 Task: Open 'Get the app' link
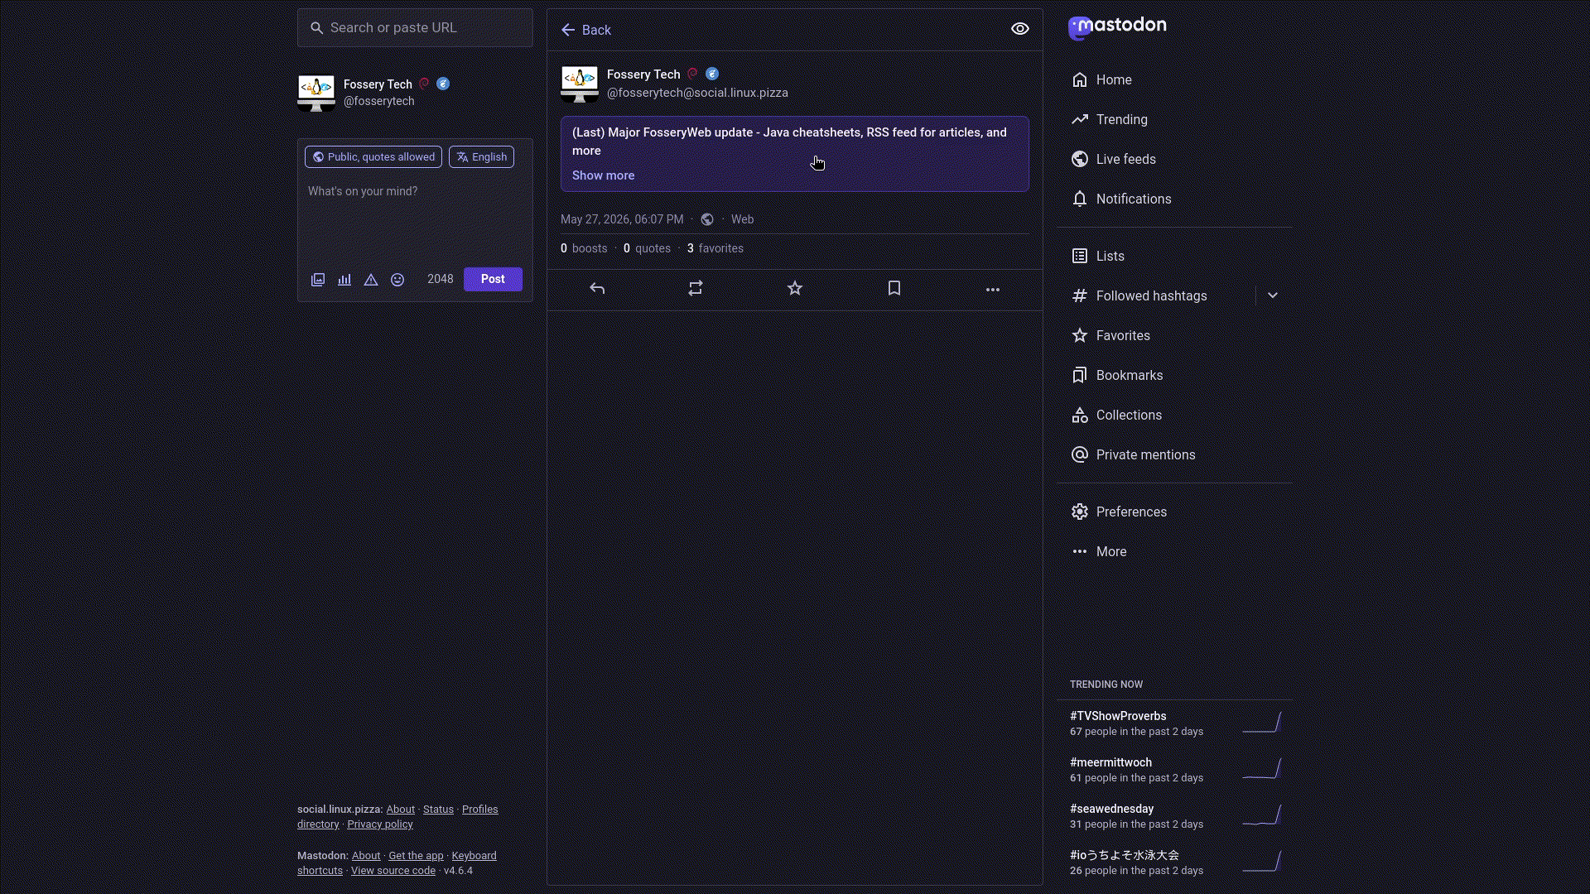[x=416, y=856]
